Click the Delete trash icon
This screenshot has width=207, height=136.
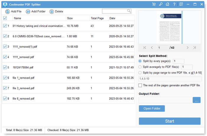point(52,12)
